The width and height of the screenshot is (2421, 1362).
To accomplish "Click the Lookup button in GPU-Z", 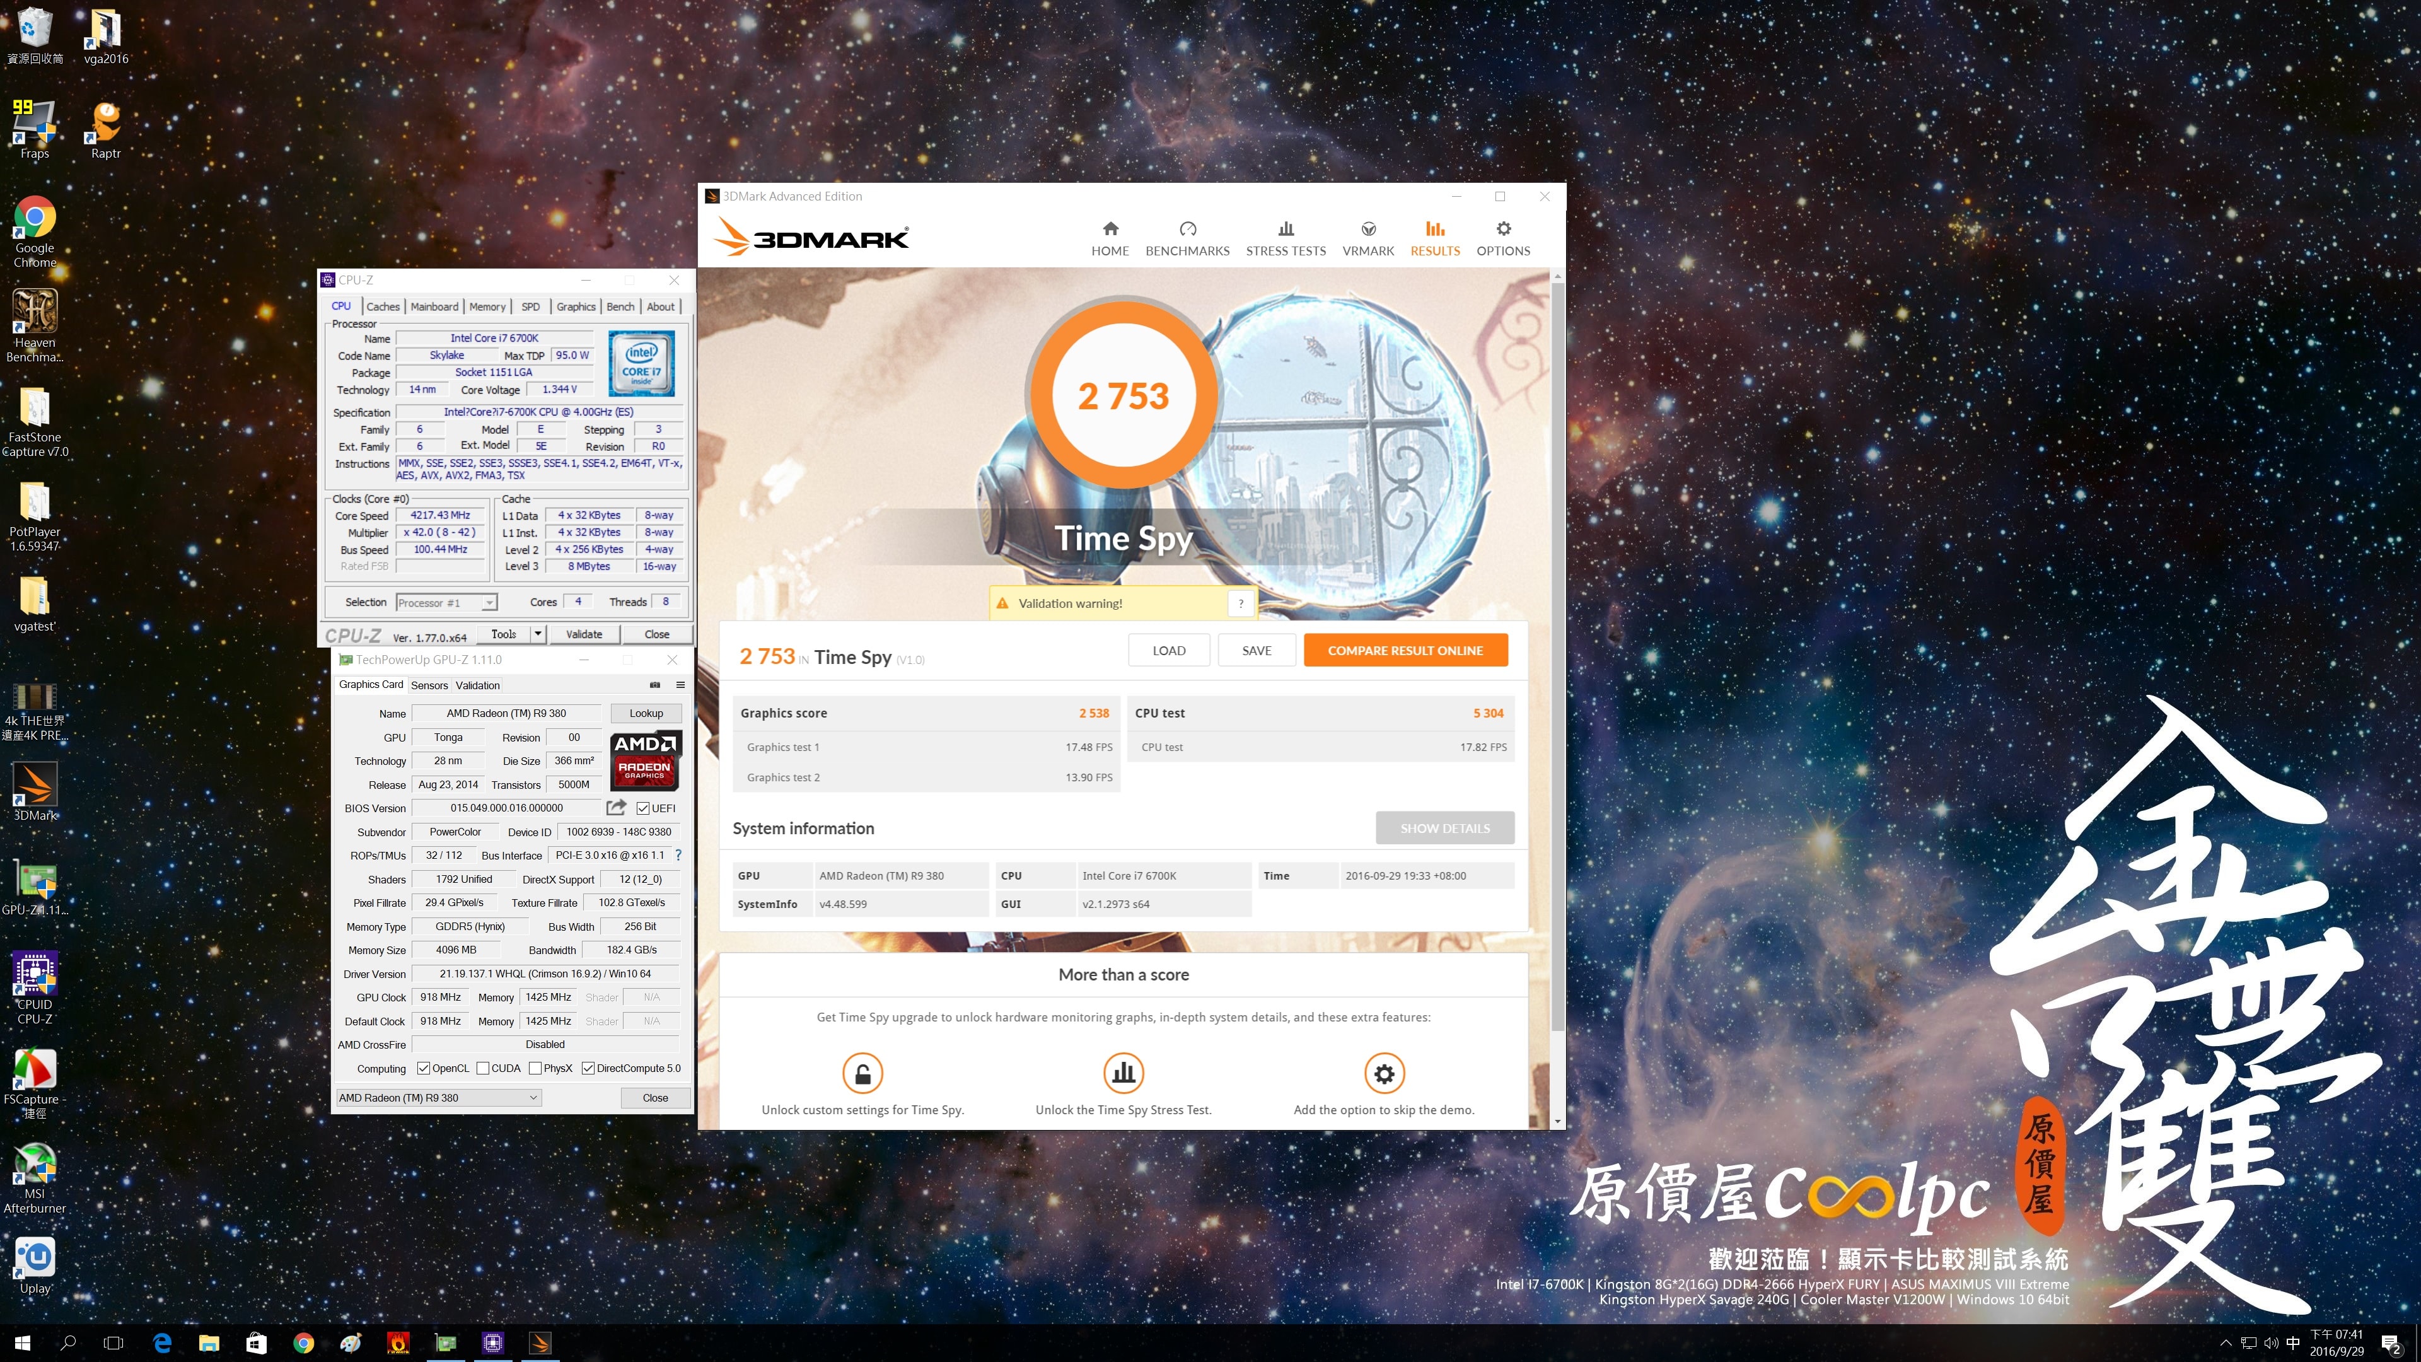I will click(x=646, y=713).
